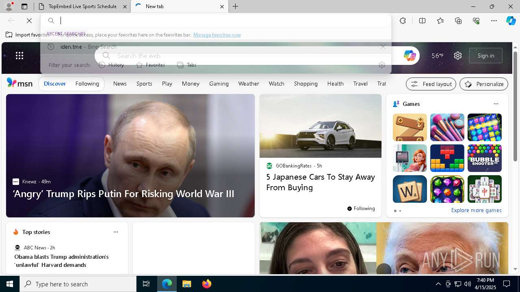Open Top stories more options menu

pos(116,232)
